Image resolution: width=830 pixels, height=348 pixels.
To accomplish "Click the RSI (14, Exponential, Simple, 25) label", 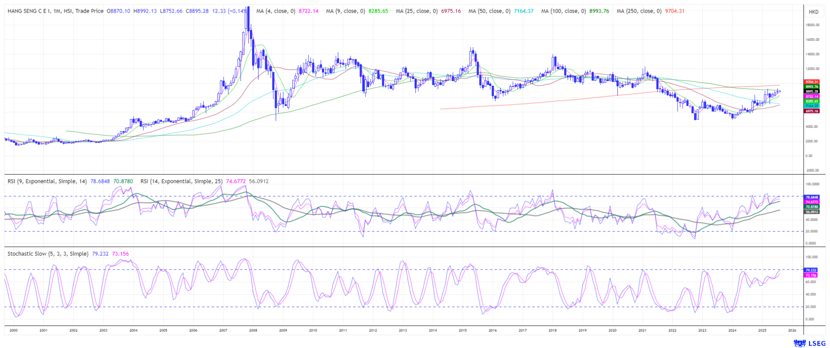I will click(182, 181).
